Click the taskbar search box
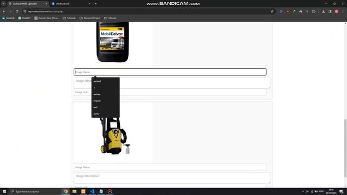 [35, 191]
